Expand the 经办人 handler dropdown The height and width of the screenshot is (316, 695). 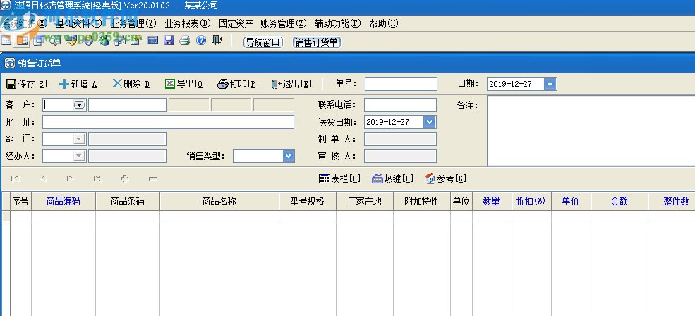(x=79, y=156)
